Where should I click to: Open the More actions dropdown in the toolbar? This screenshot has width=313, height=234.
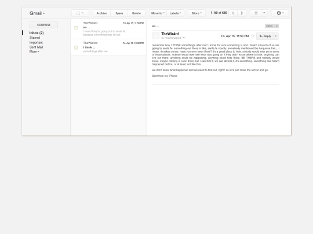pos(196,13)
